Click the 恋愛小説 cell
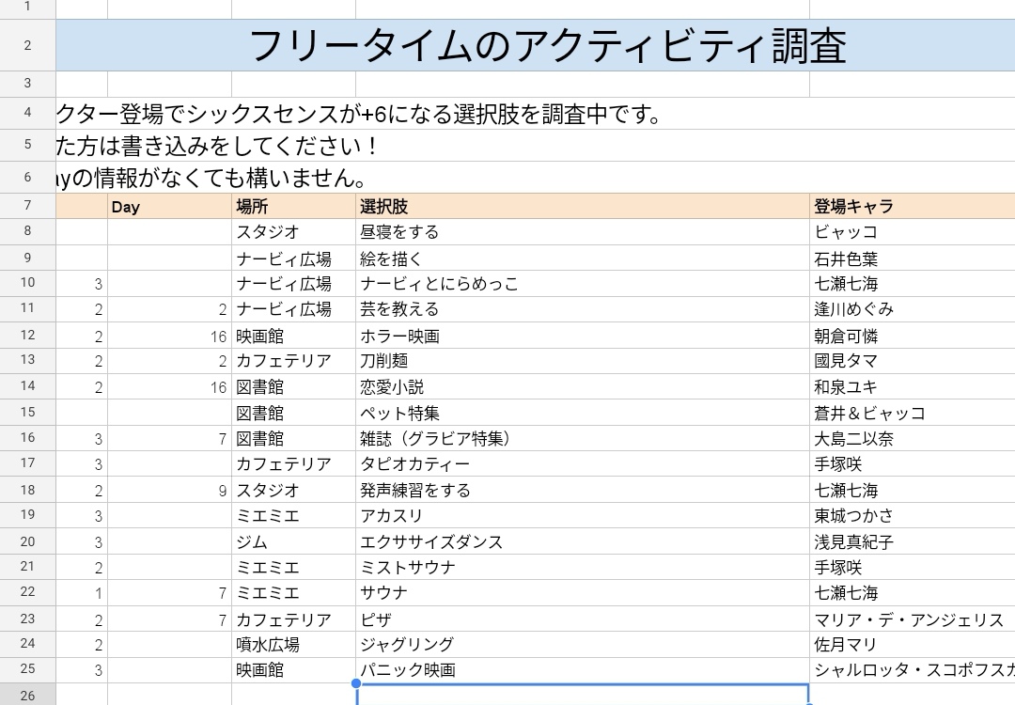Image resolution: width=1015 pixels, height=705 pixels. coord(582,387)
